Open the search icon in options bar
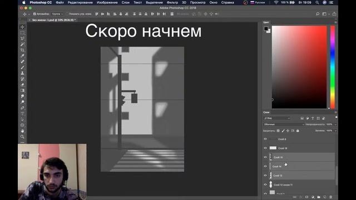This screenshot has height=200, width=356. [x=318, y=14]
